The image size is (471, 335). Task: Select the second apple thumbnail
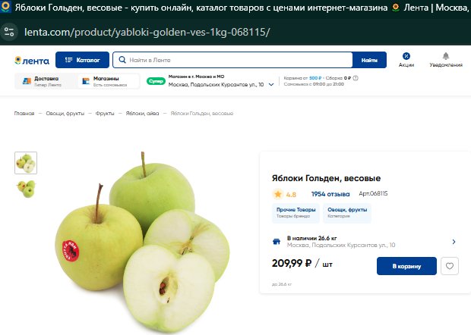point(26,189)
